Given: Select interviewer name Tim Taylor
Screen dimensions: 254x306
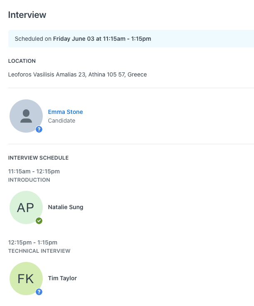Looking at the screenshot, I should [62, 278].
